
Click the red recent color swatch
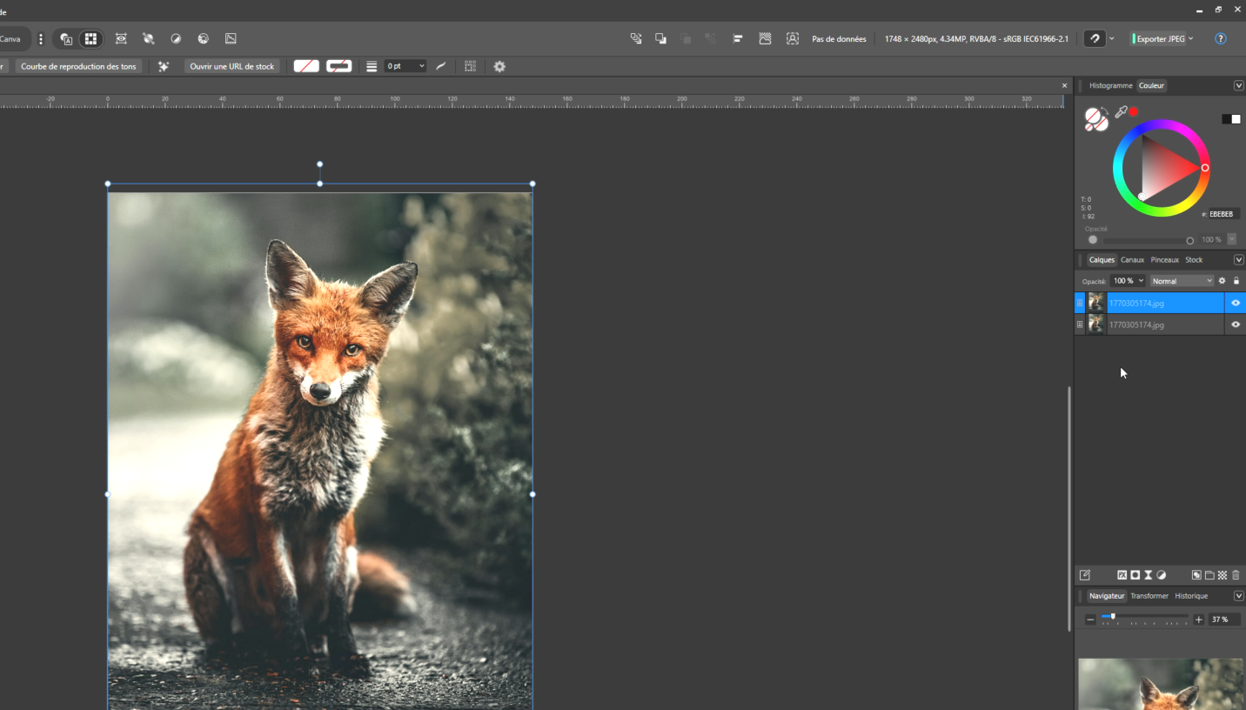click(1134, 111)
